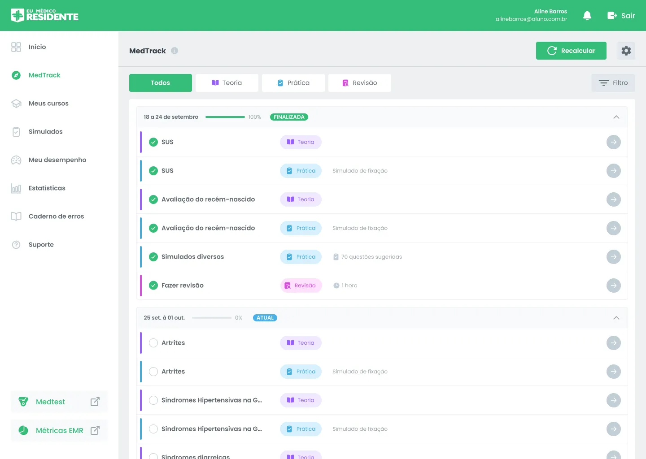Click Aline Barros account name

click(550, 11)
